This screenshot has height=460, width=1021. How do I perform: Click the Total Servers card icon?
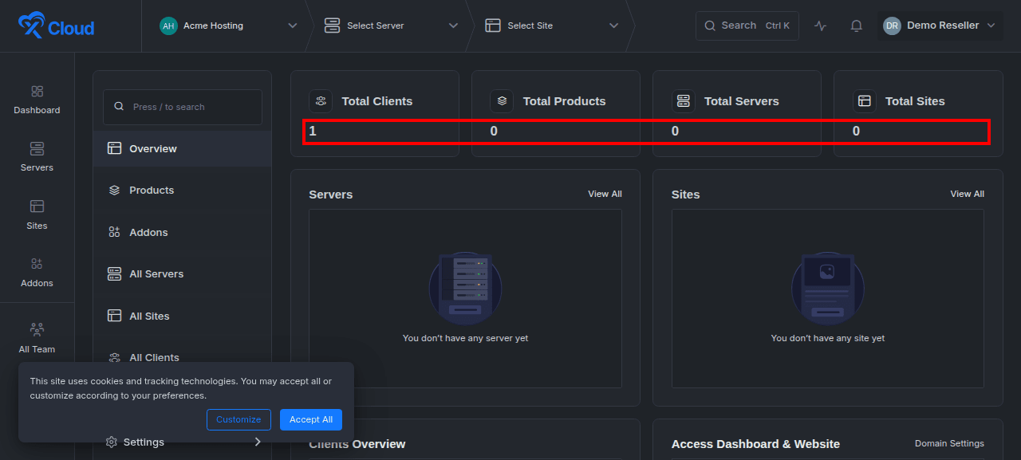pos(683,101)
